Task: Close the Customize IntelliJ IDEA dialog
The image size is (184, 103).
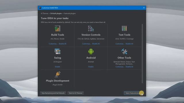Action: [x=144, y=8]
